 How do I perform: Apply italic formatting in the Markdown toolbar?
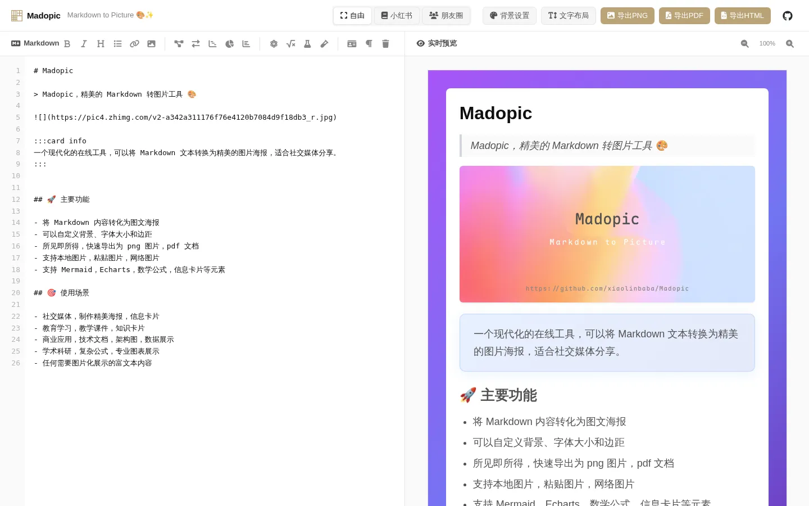[x=84, y=44]
